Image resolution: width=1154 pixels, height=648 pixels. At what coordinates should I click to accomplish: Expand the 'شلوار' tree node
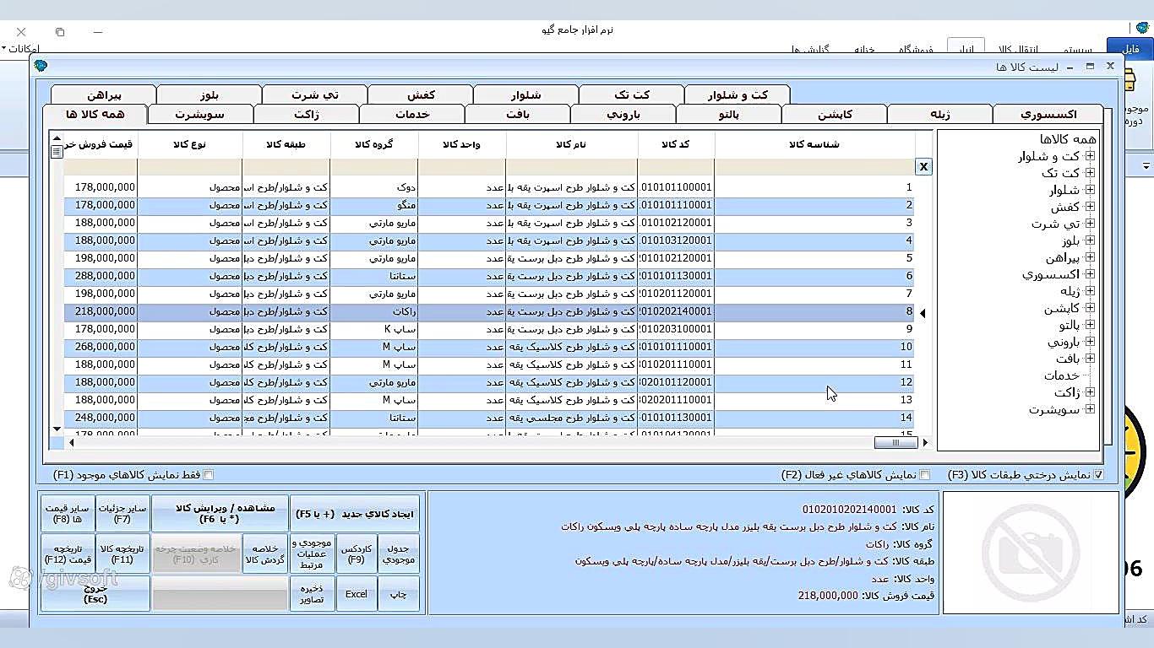(x=1090, y=190)
